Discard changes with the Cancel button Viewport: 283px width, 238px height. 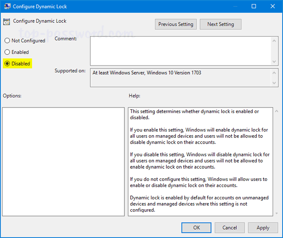[x=229, y=228]
